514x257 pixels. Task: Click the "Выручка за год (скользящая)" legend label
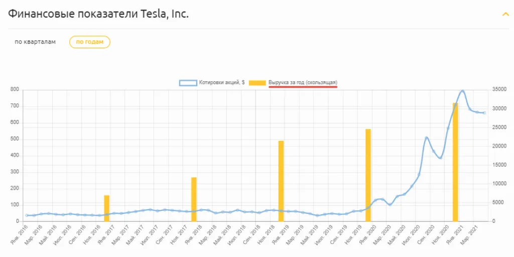point(303,82)
